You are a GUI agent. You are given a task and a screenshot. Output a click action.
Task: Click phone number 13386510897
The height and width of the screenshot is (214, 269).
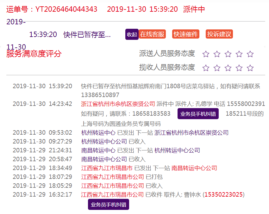pyautogui.click(x=100, y=95)
